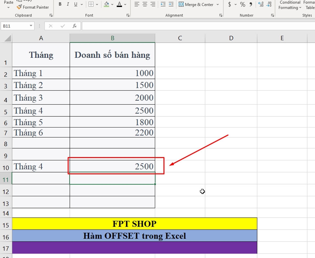Decrease decimal places
This screenshot has height=258, width=315.
coord(269,4)
